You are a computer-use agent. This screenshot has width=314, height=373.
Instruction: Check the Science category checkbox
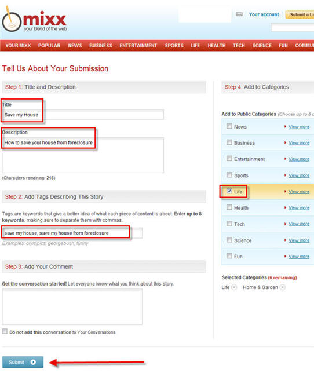pos(229,240)
